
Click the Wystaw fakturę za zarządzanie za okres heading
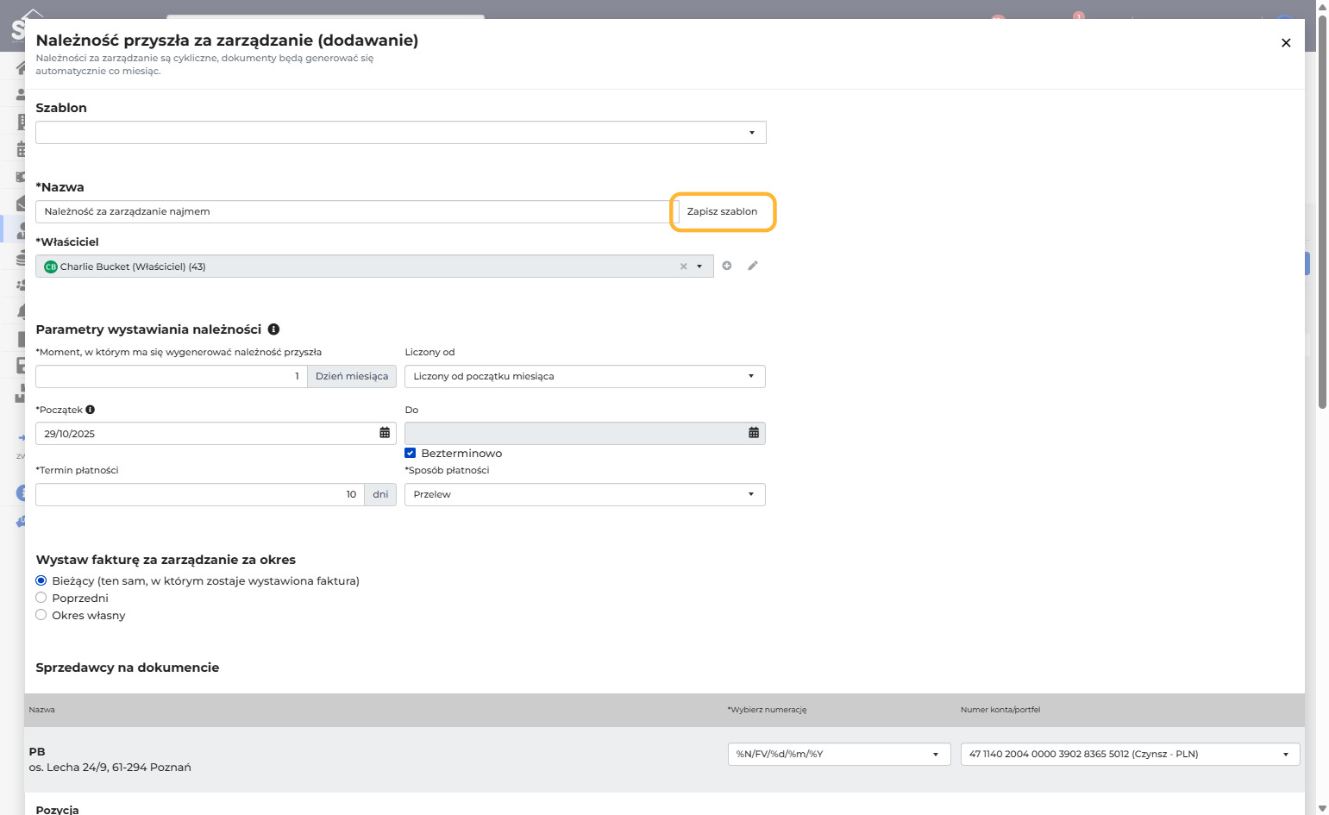pyautogui.click(x=166, y=560)
